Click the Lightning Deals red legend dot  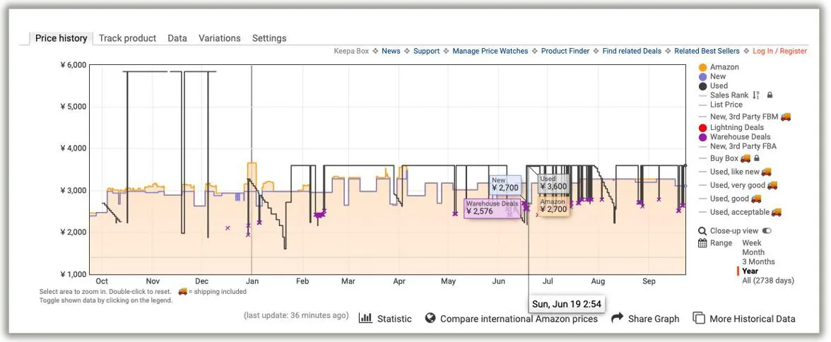tap(702, 128)
